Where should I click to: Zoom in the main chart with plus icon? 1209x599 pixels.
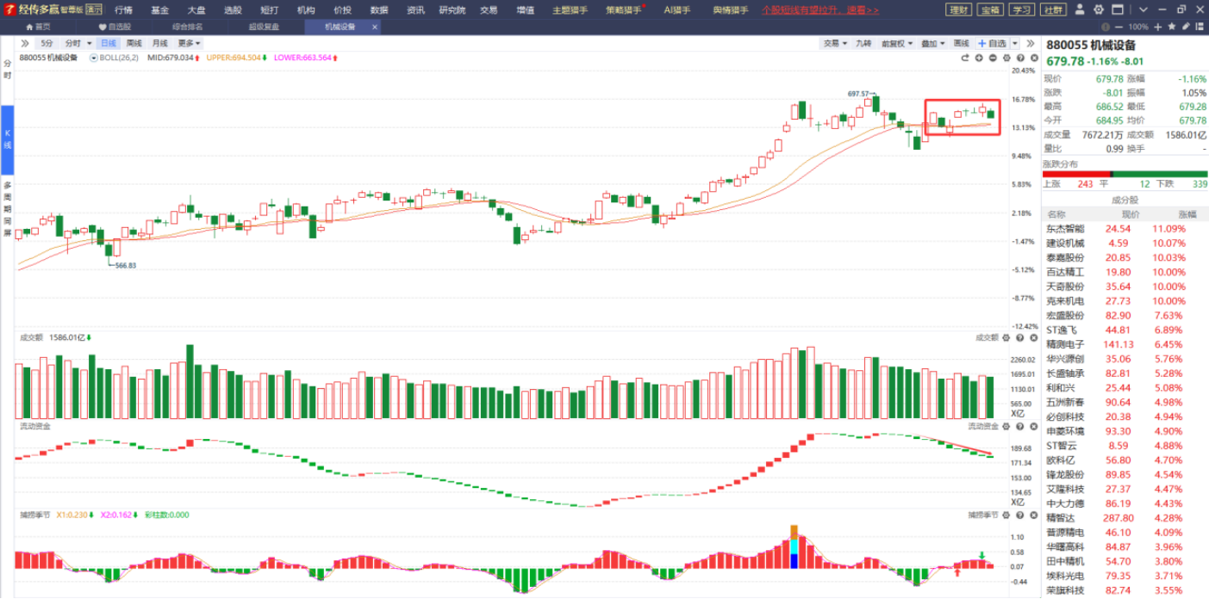979,58
